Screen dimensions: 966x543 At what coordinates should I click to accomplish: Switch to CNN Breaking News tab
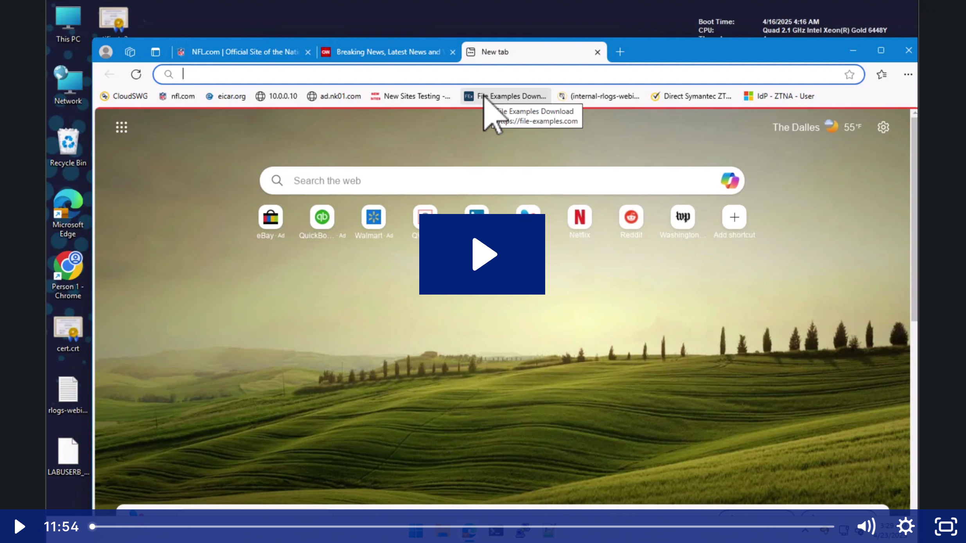coord(387,52)
